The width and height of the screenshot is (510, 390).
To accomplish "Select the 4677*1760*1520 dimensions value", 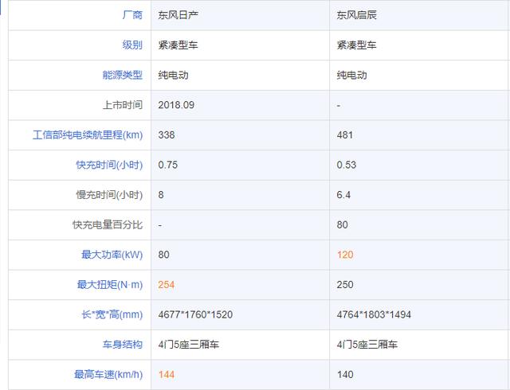I will point(195,314).
